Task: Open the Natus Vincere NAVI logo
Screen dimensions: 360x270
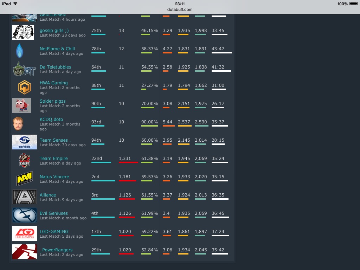Action: (x=25, y=179)
